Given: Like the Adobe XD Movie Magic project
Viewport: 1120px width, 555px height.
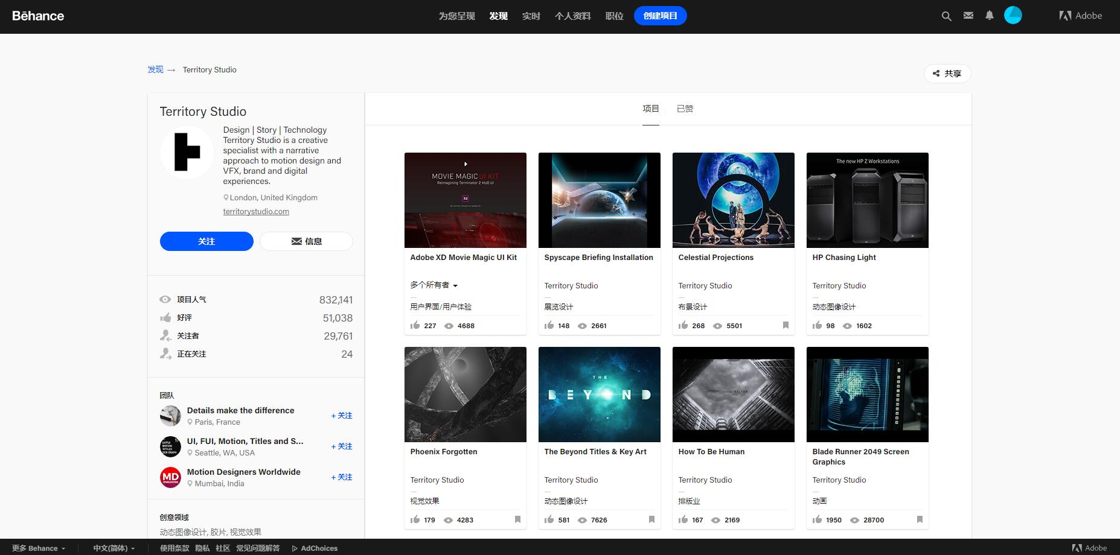Looking at the screenshot, I should (415, 325).
